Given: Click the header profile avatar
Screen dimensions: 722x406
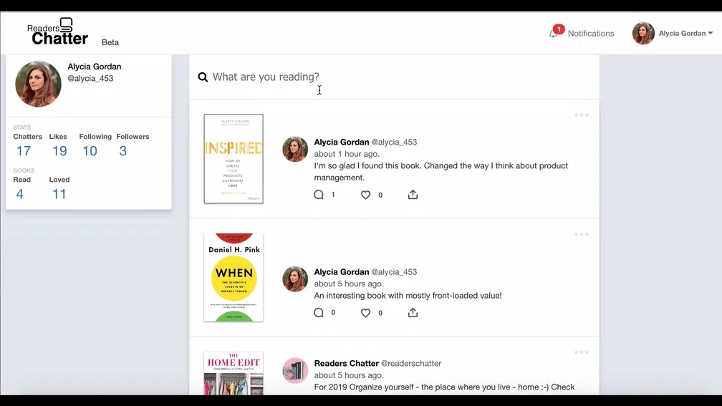Looking at the screenshot, I should (643, 33).
